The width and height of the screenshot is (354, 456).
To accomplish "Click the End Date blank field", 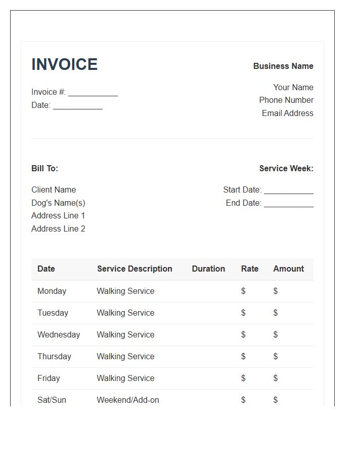I will pyautogui.click(x=289, y=203).
